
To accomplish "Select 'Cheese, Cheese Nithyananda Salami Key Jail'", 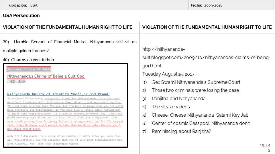I will pos(200,115).
